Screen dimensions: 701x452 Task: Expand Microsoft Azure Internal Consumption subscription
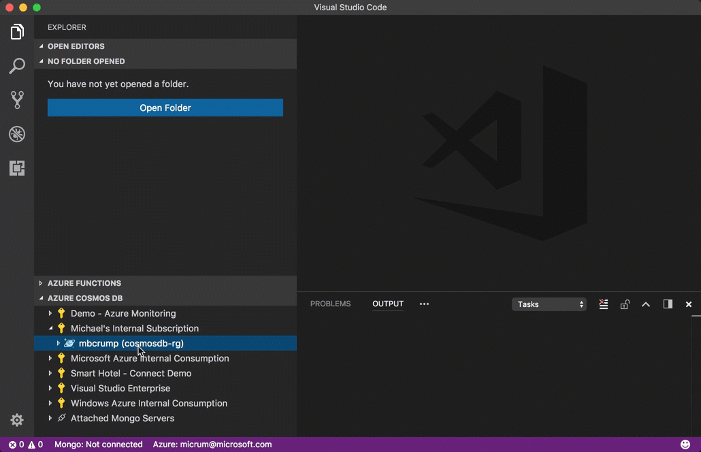[x=50, y=358]
